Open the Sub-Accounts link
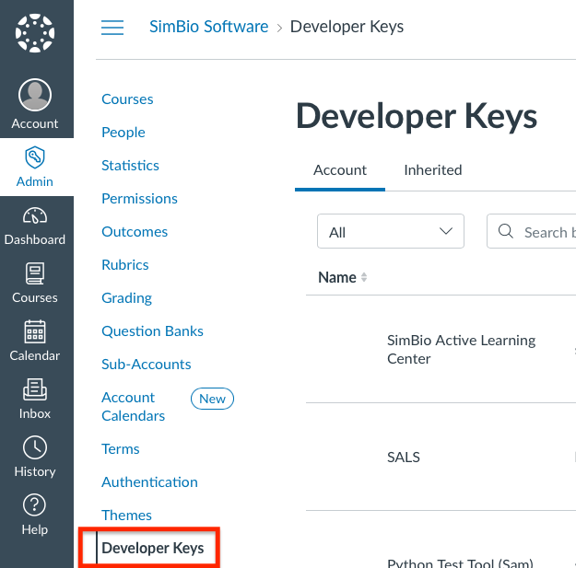Image resolution: width=576 pixels, height=568 pixels. tap(147, 364)
